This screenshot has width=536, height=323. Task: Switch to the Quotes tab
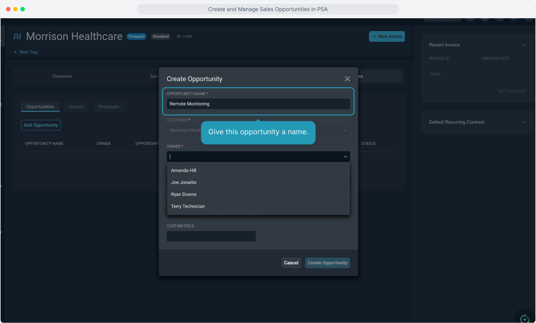76,107
